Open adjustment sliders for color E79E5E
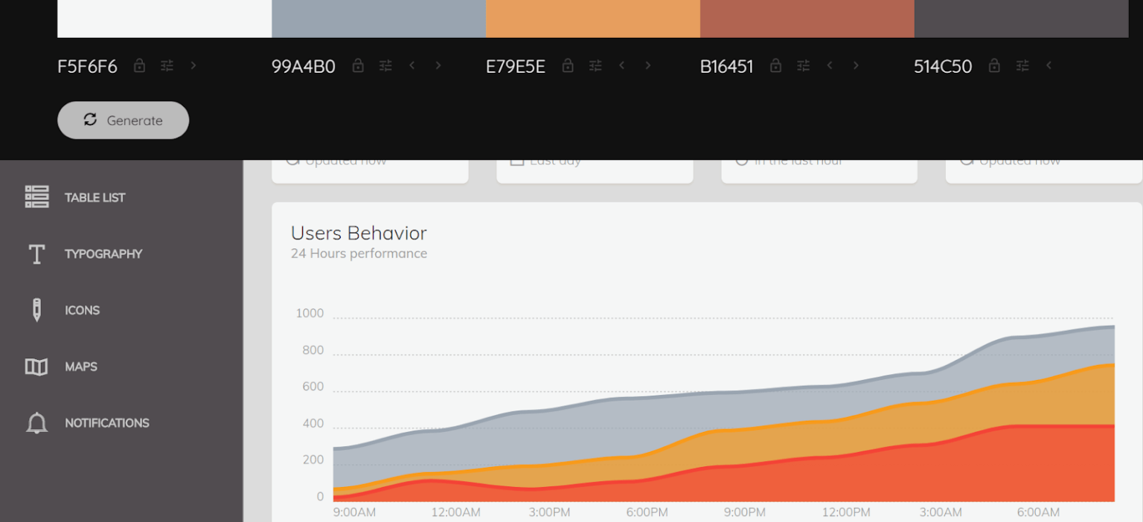 pos(595,66)
